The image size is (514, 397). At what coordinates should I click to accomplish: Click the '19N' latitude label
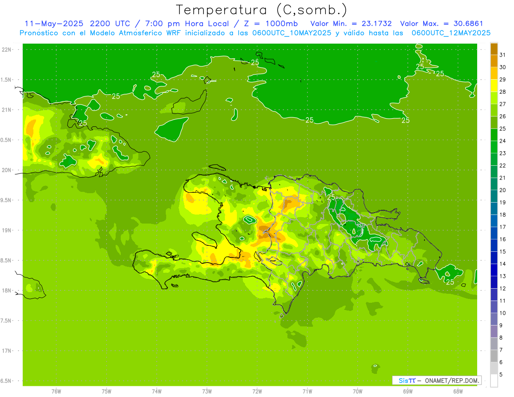tap(6, 230)
